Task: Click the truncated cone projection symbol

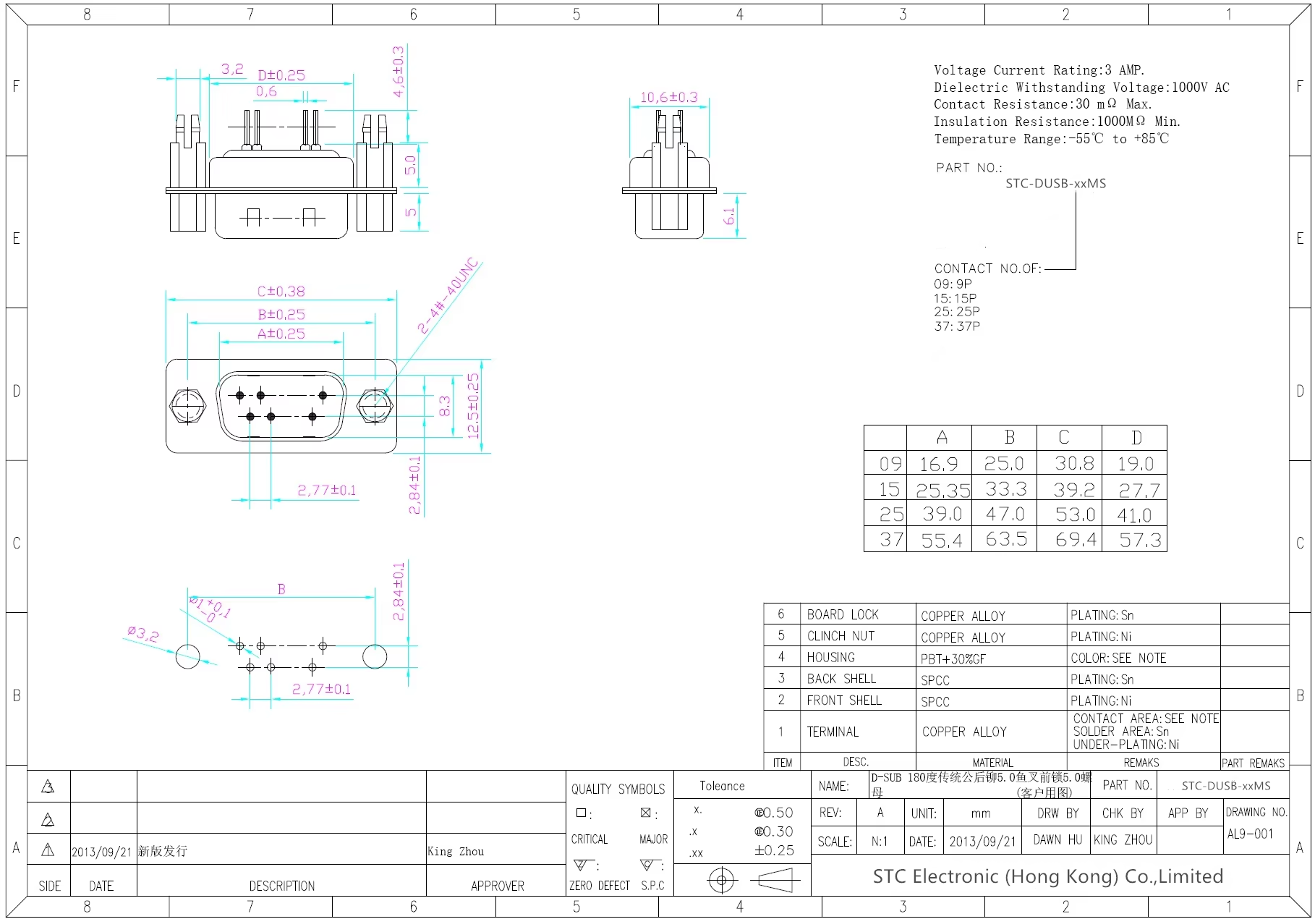Action: 776,880
